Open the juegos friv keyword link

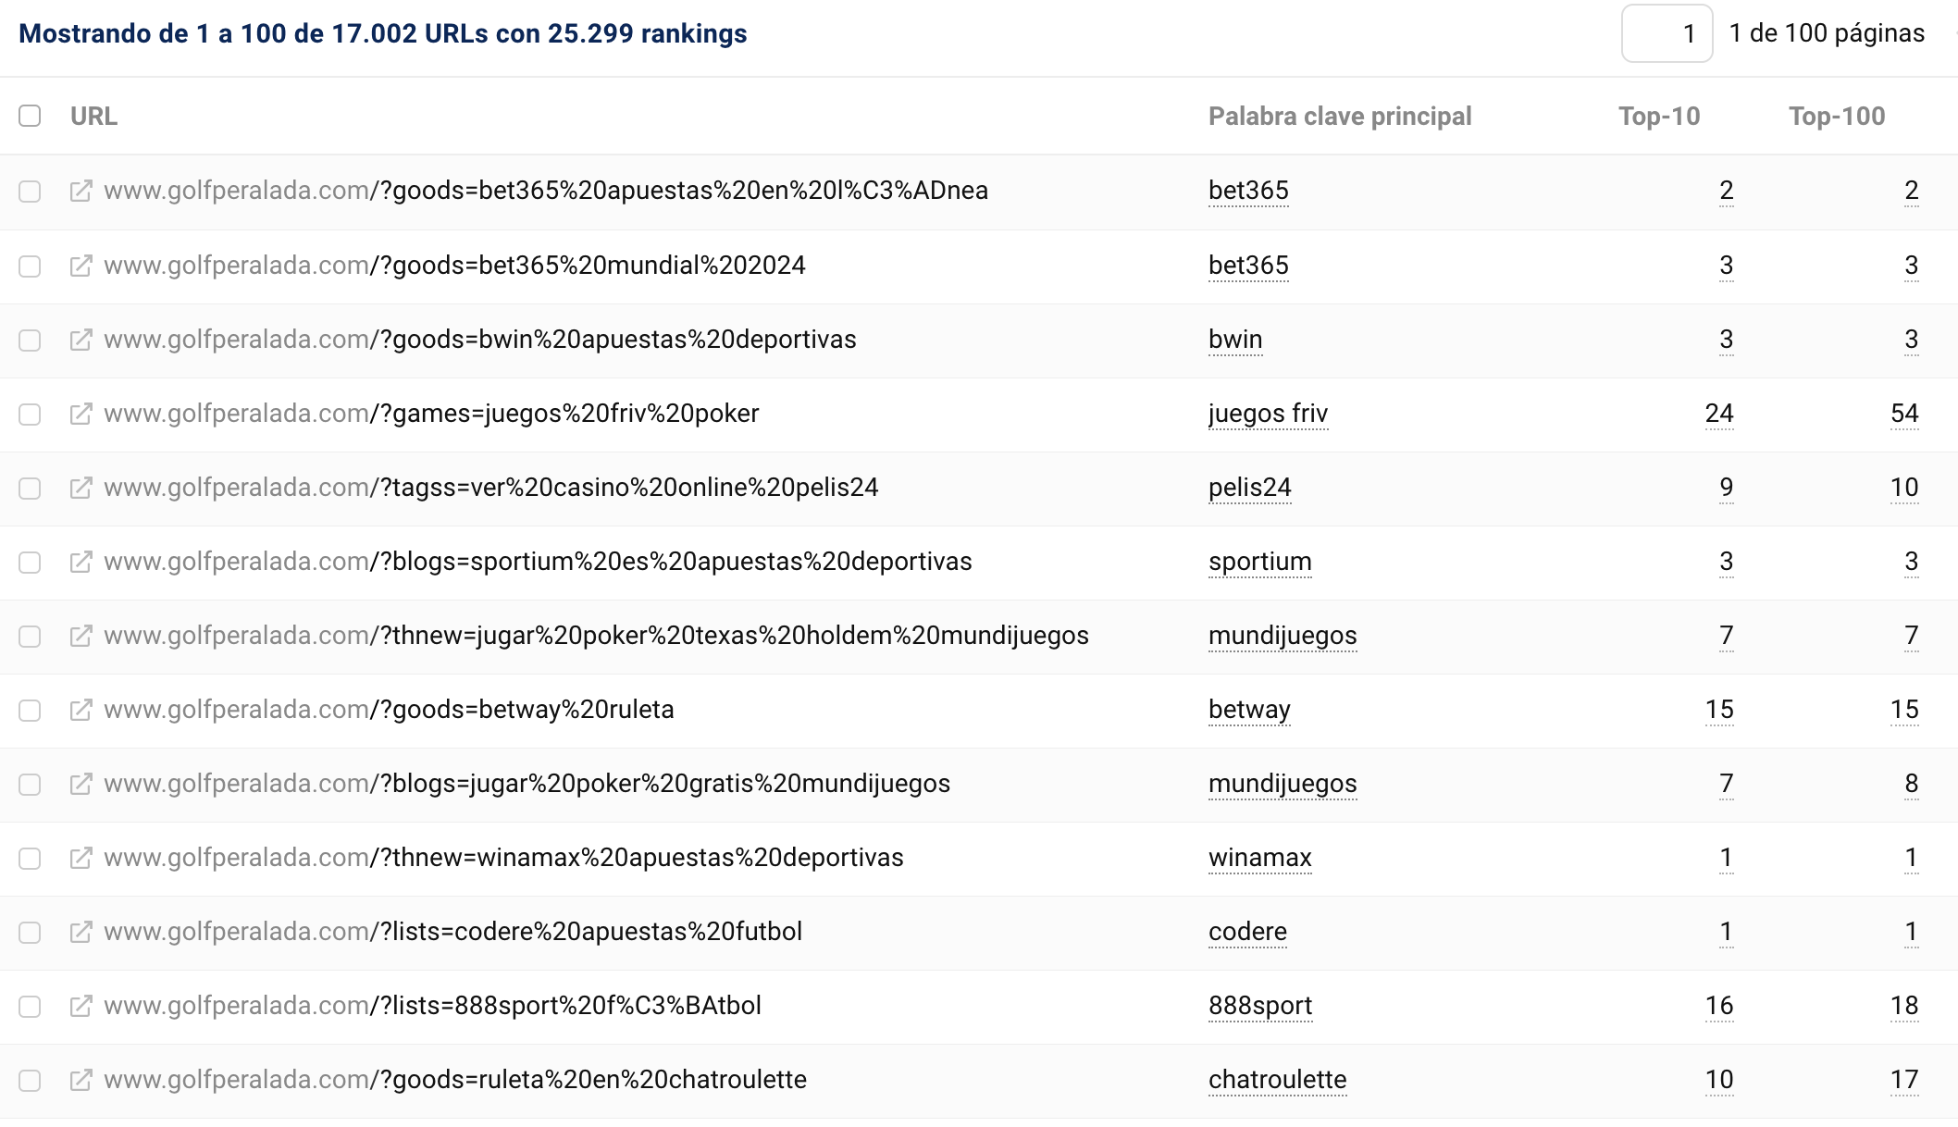[1268, 414]
